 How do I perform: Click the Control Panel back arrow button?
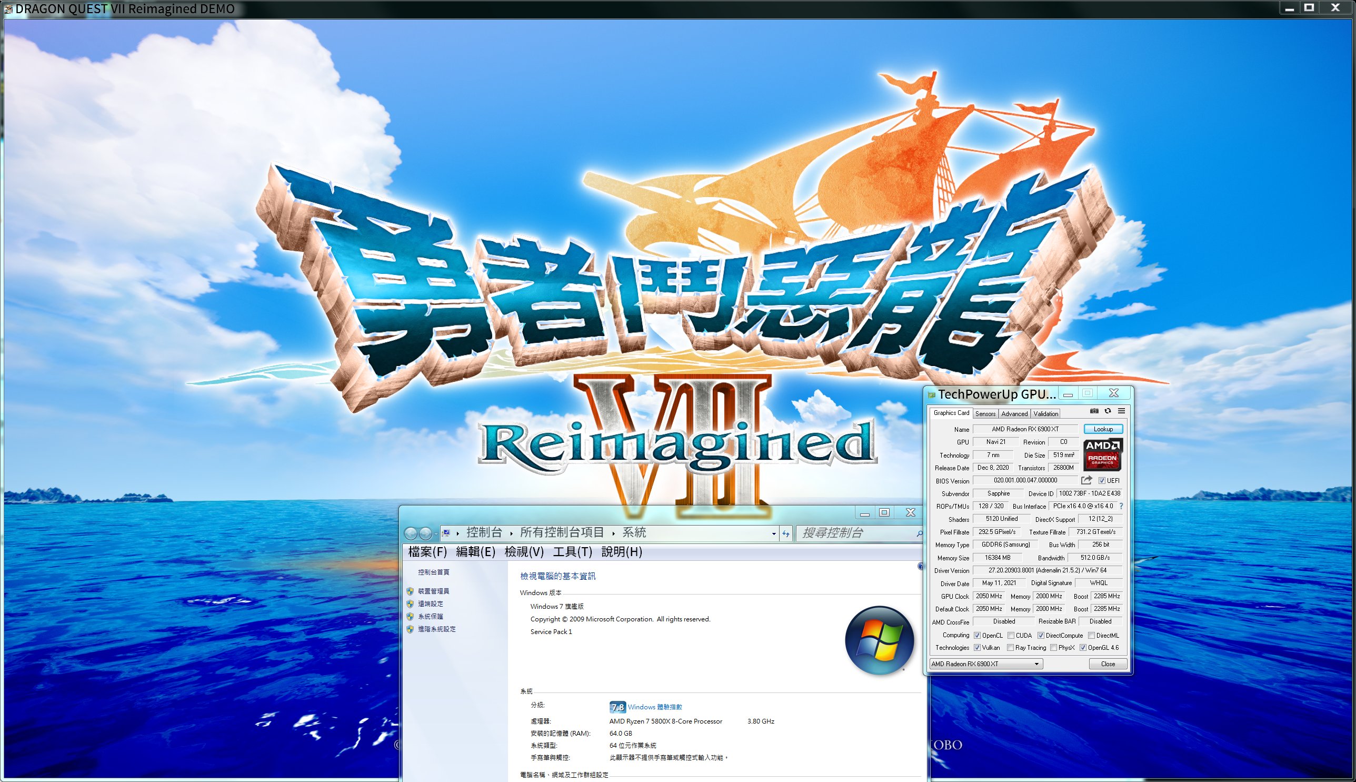point(411,533)
